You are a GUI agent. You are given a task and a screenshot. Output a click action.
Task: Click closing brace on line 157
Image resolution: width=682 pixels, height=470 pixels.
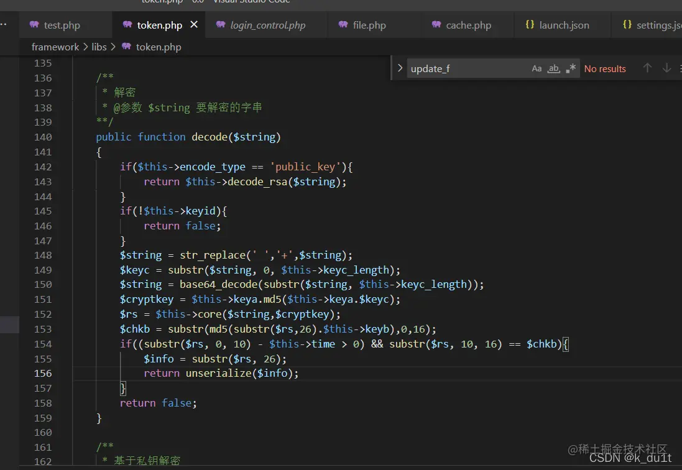(x=122, y=389)
